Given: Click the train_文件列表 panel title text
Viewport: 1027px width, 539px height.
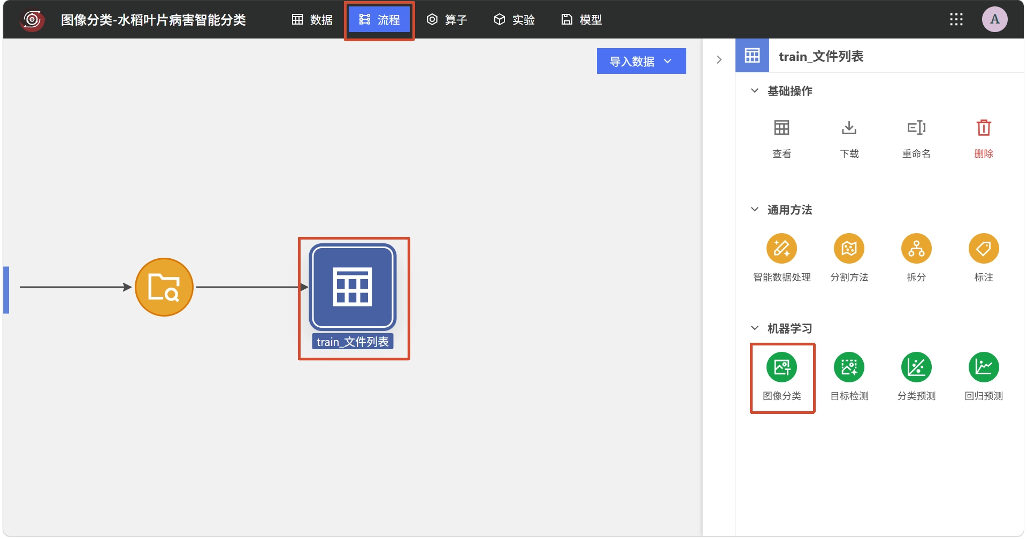Looking at the screenshot, I should [821, 56].
